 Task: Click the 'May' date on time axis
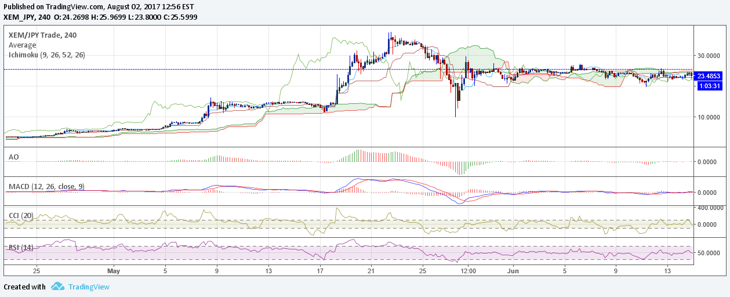[114, 271]
